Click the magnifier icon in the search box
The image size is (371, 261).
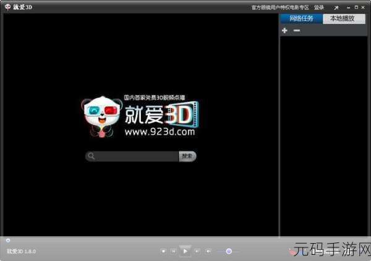(x=91, y=156)
